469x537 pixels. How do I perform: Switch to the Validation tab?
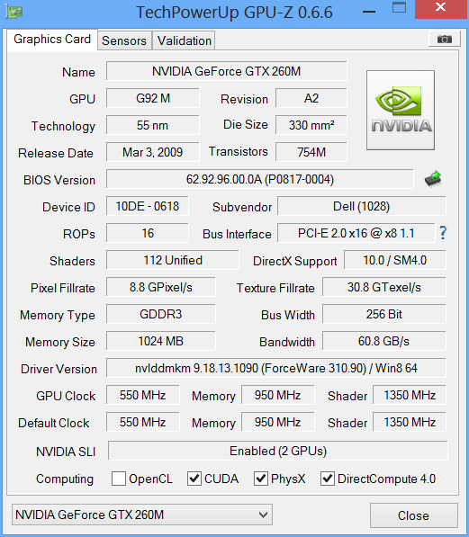[185, 40]
